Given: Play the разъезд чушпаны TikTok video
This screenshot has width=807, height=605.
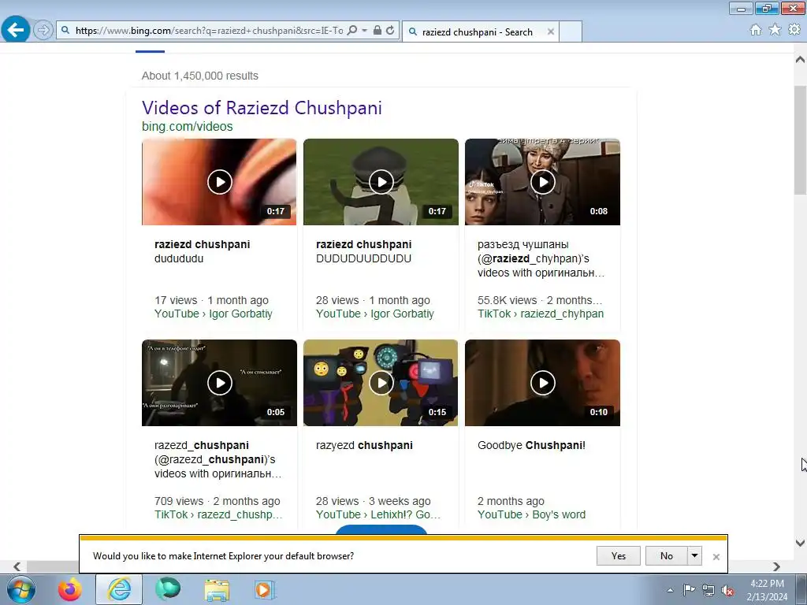Looking at the screenshot, I should tap(542, 182).
